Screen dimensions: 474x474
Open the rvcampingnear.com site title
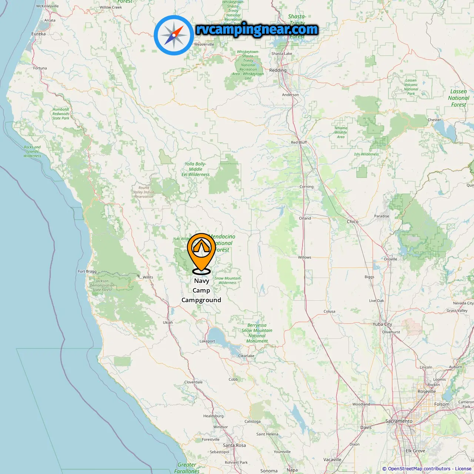click(257, 29)
